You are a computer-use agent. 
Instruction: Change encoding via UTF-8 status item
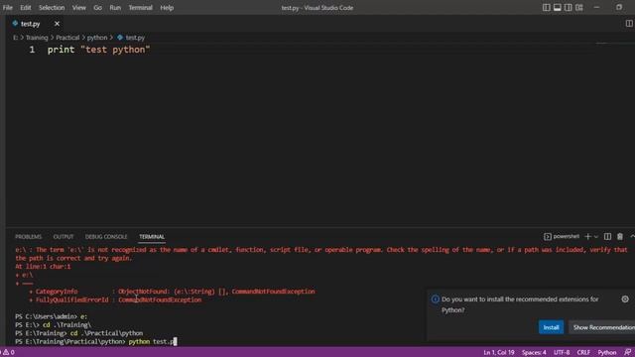pos(562,353)
